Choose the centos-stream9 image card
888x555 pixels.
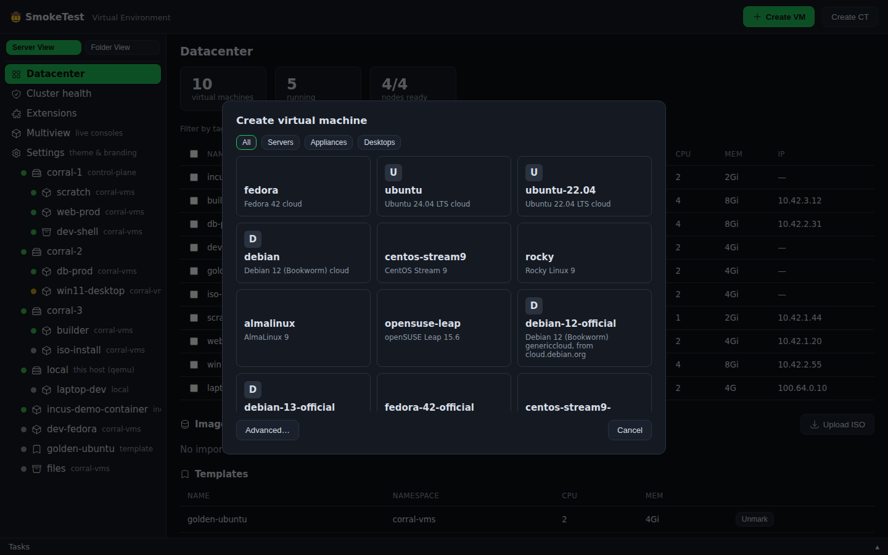444,253
